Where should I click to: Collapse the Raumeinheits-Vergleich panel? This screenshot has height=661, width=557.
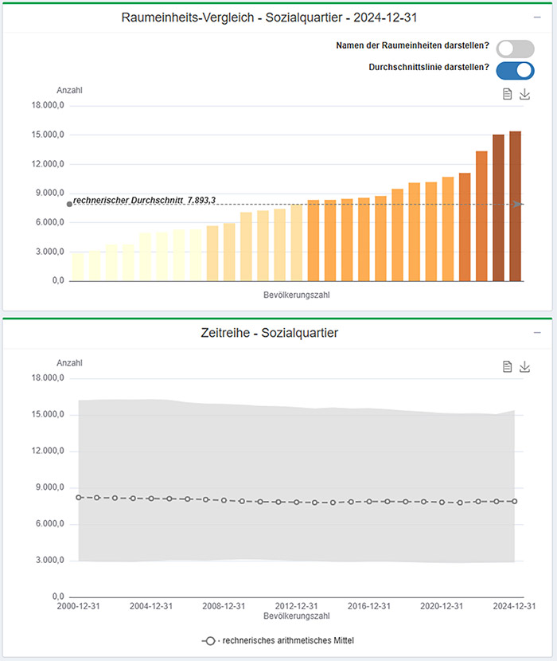point(537,17)
